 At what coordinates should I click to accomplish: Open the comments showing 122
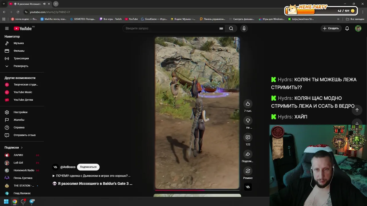point(248,137)
